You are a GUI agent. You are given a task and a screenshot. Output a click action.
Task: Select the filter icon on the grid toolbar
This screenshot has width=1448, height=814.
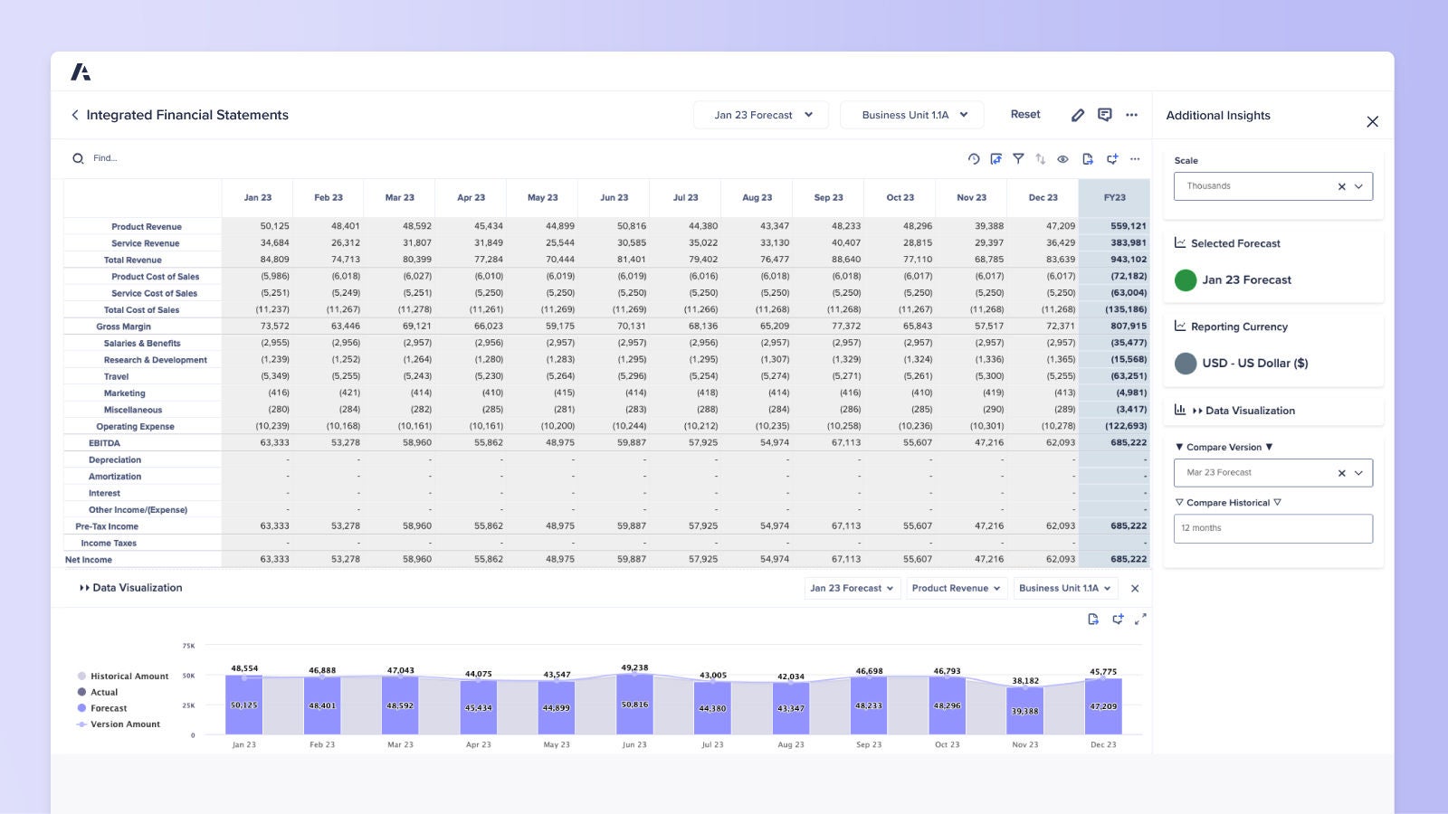tap(1019, 158)
